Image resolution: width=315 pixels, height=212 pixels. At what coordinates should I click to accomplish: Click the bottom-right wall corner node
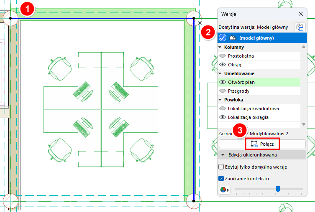coord(194,201)
